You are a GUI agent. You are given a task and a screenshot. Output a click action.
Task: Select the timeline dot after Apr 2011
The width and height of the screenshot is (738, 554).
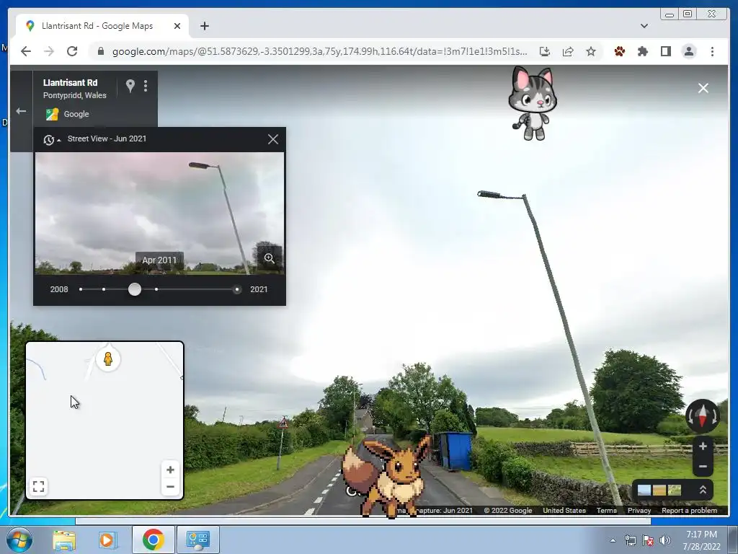[156, 289]
